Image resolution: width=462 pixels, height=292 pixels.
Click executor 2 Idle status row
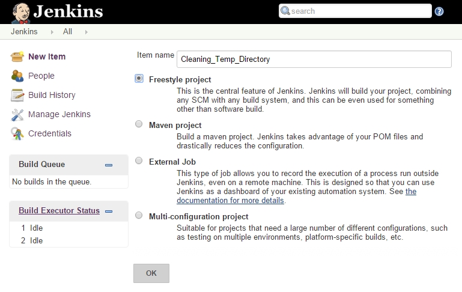tap(69, 241)
